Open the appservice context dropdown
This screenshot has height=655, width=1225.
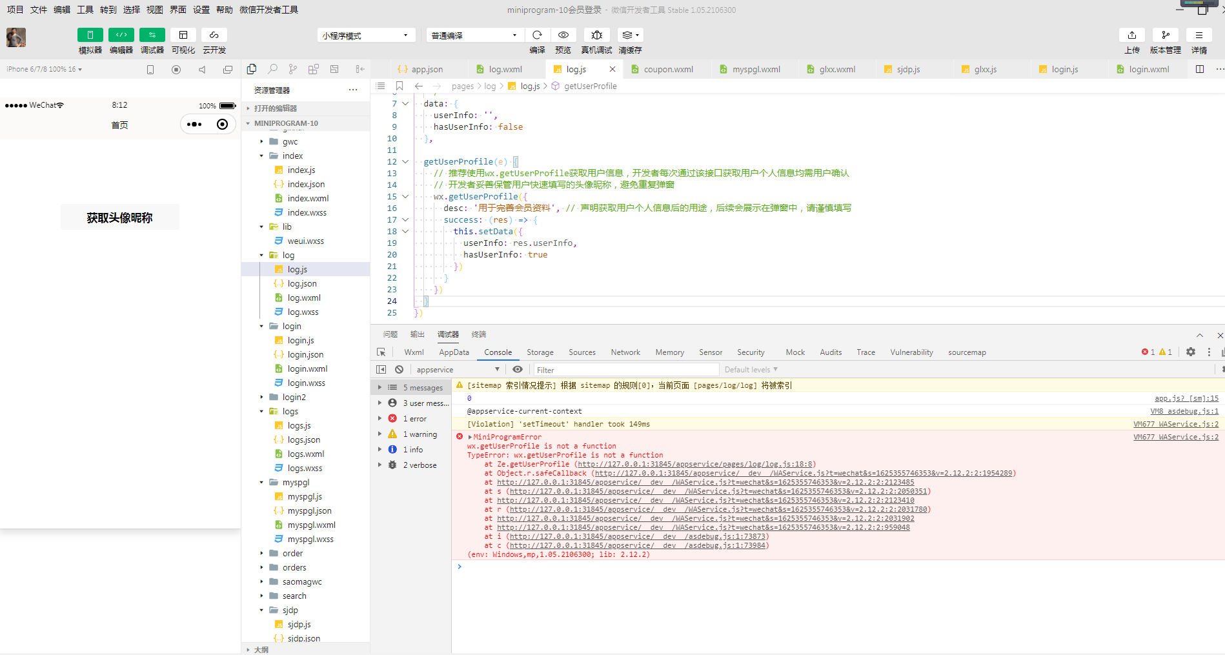point(458,370)
